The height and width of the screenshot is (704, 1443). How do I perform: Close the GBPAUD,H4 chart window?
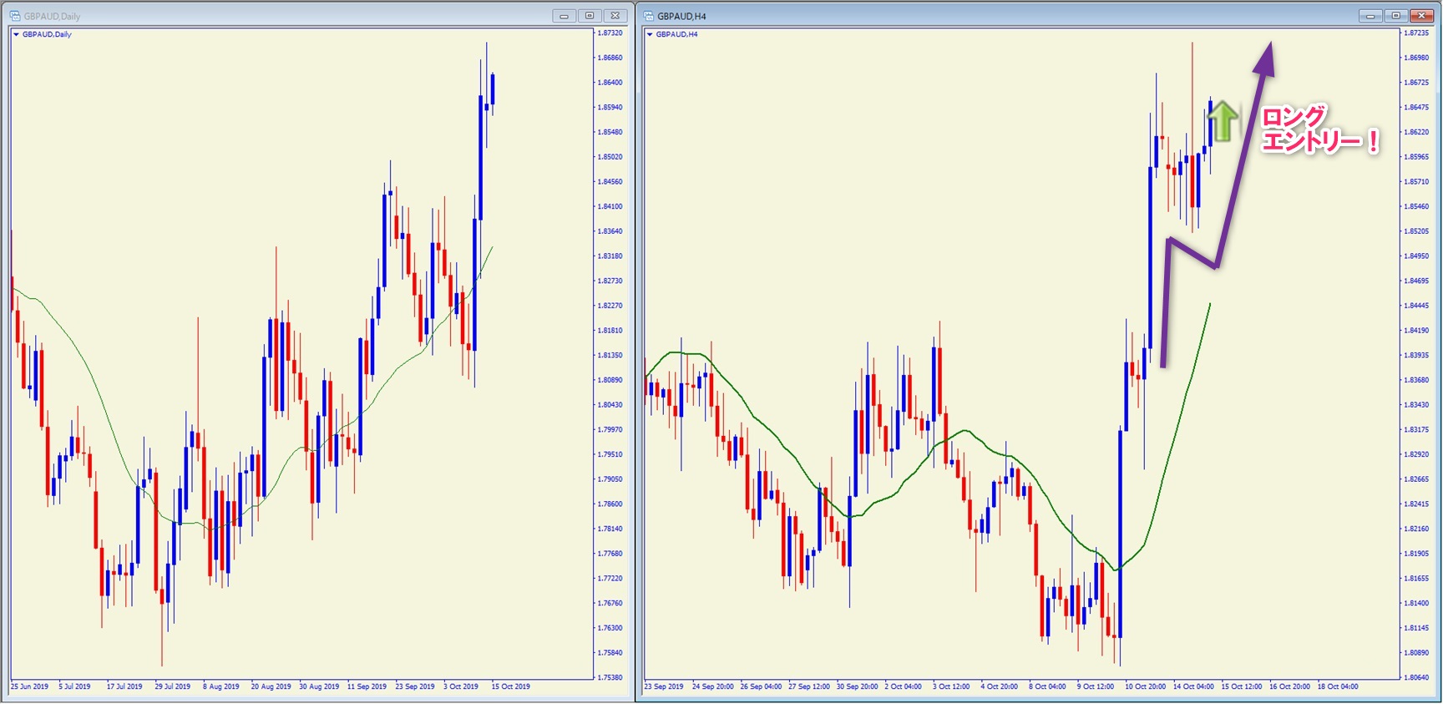(x=1421, y=16)
